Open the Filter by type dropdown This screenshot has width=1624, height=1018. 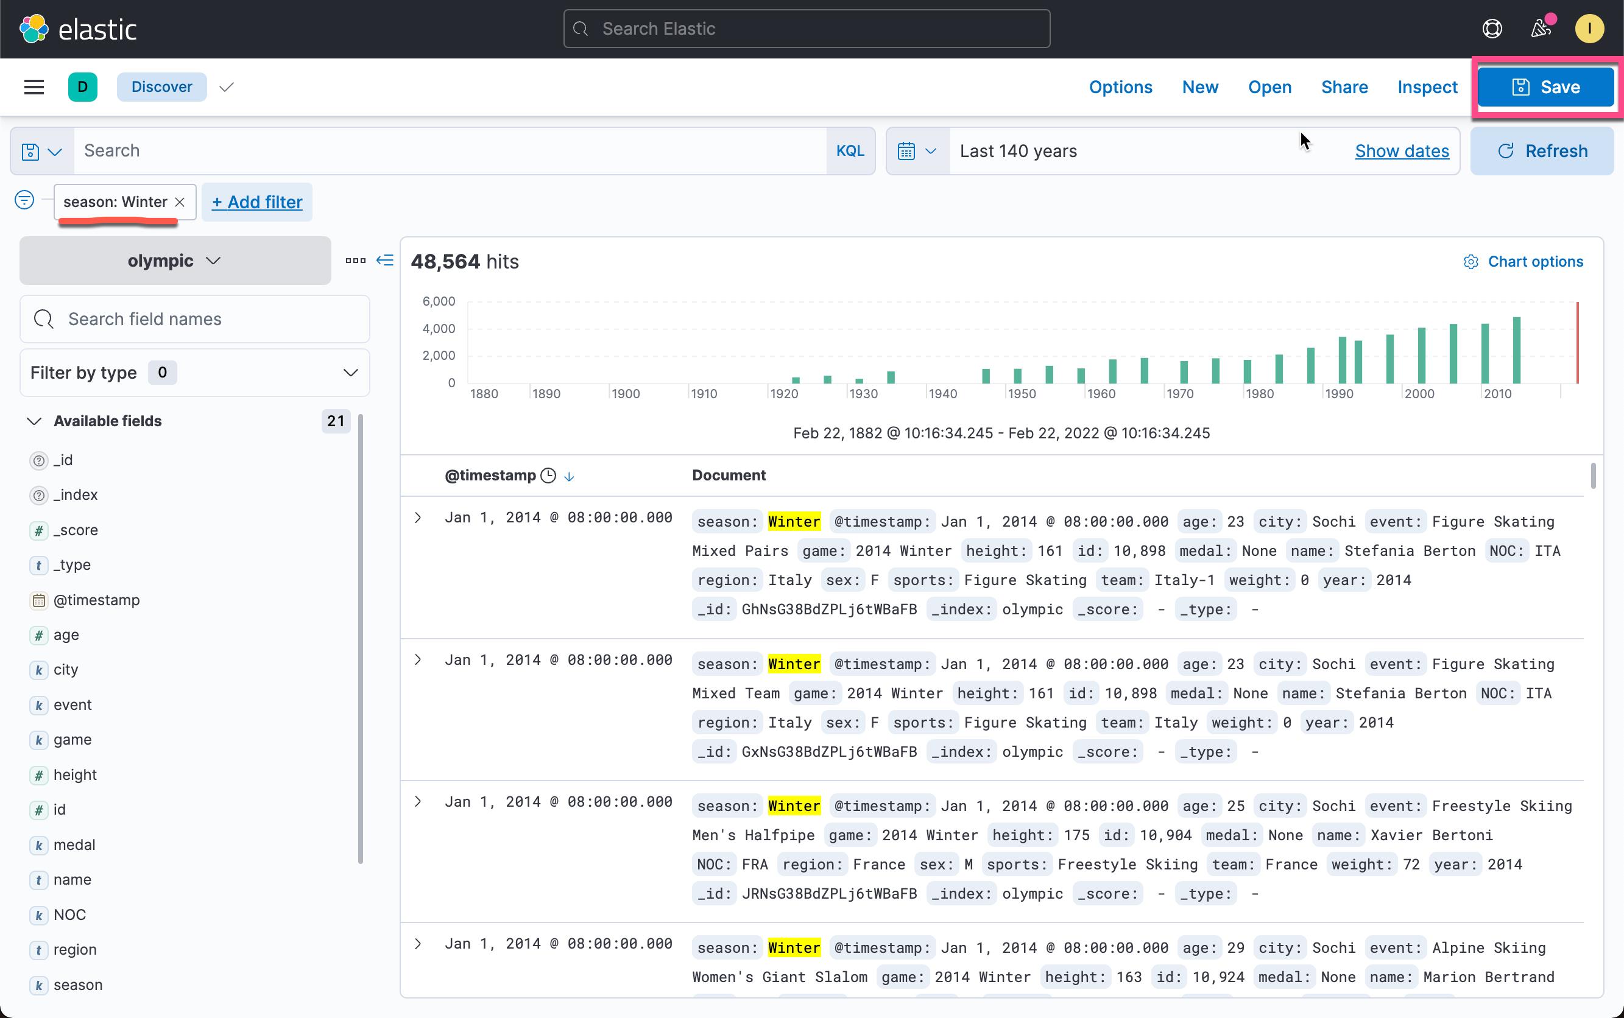click(x=195, y=373)
